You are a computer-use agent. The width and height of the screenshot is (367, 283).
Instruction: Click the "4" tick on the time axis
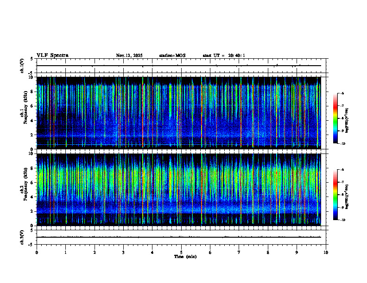[152, 252]
